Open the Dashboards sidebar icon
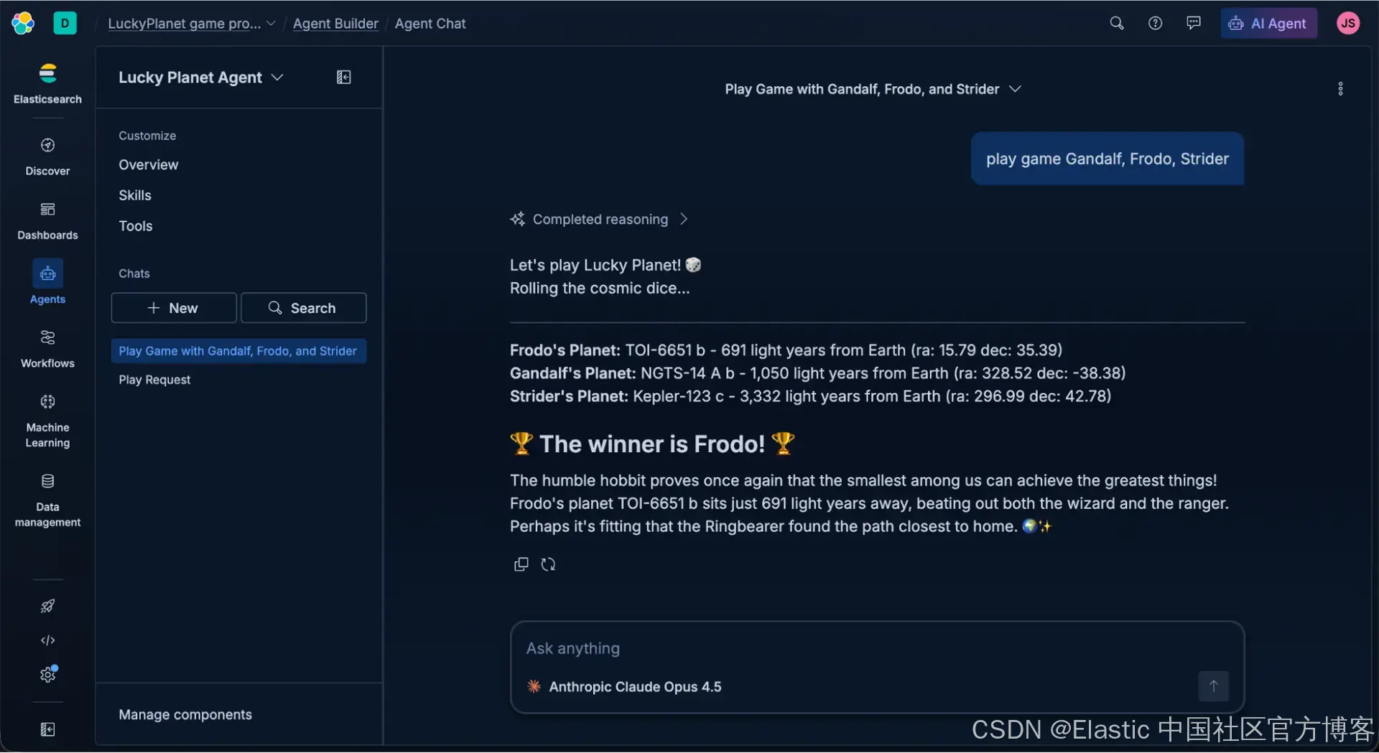 [x=47, y=210]
